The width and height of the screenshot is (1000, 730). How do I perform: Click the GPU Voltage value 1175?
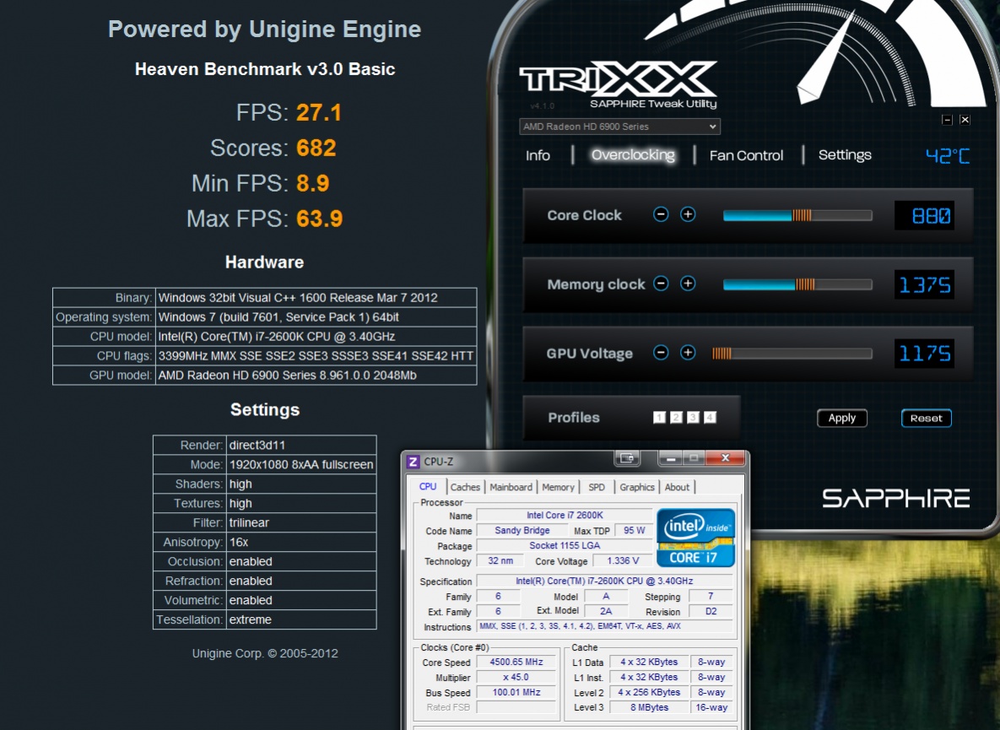click(925, 354)
